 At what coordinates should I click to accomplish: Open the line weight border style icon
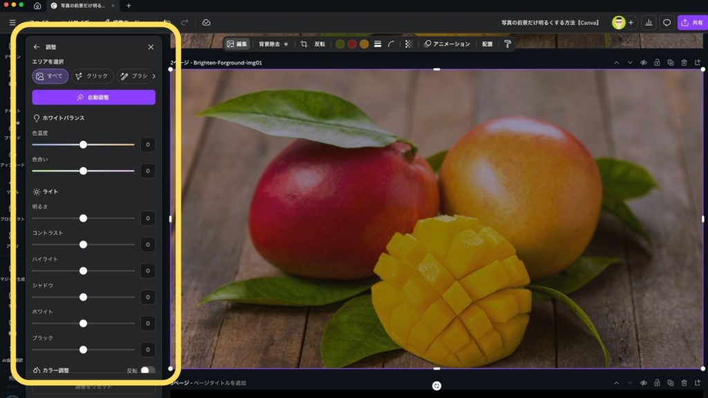point(378,44)
